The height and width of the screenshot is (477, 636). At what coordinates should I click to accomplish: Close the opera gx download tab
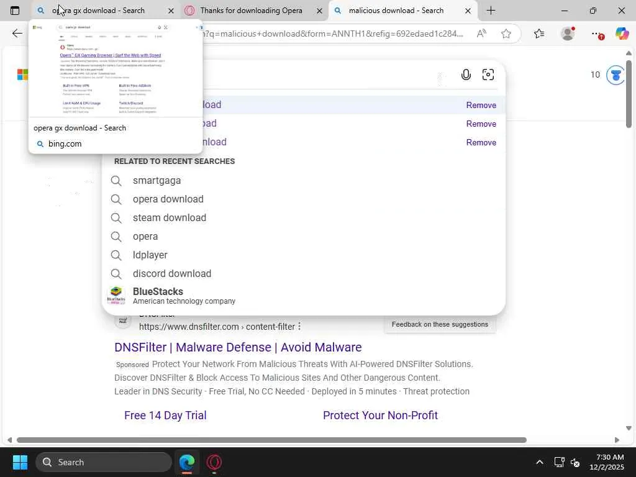[x=171, y=11]
